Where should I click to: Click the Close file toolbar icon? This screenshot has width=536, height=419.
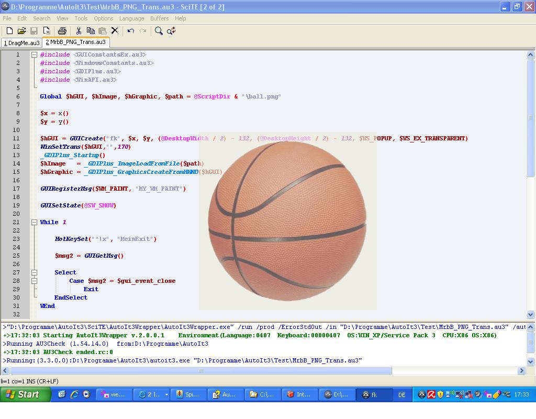tap(47, 31)
